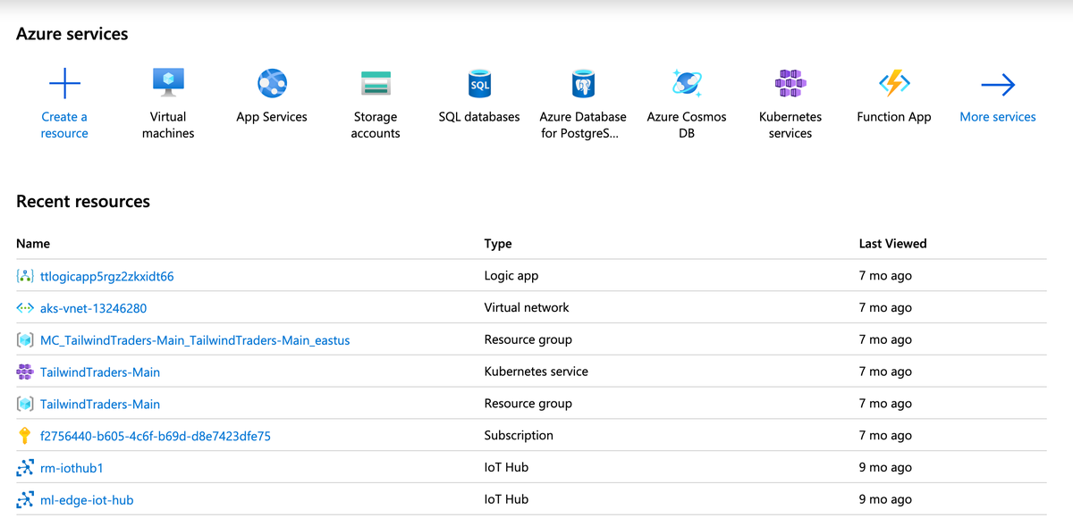Open the SQL databases icon
Viewport: 1073px width, 518px height.
pyautogui.click(x=479, y=84)
